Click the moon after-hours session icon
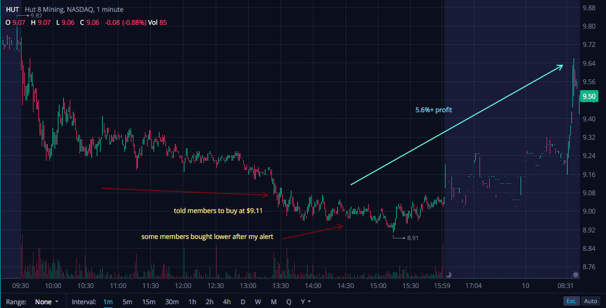 (x=448, y=275)
